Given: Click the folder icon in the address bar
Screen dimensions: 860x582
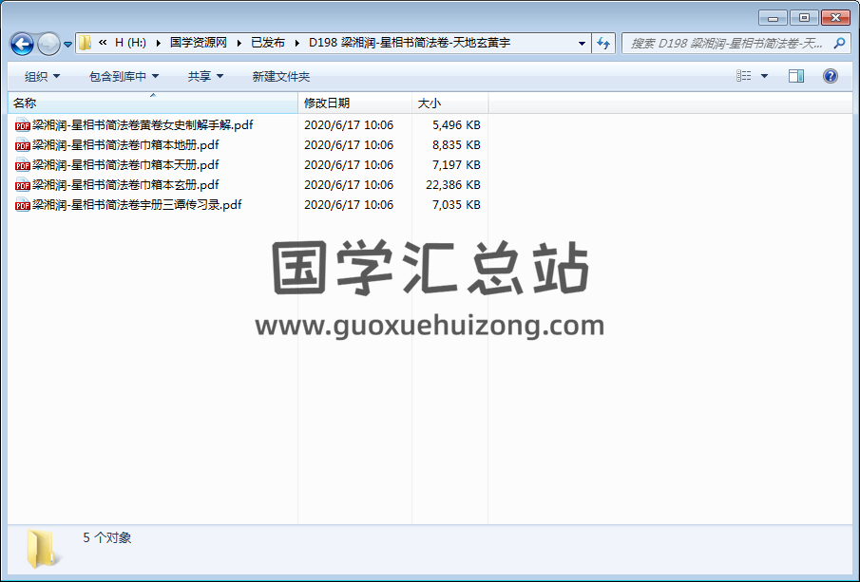Looking at the screenshot, I should (x=85, y=43).
